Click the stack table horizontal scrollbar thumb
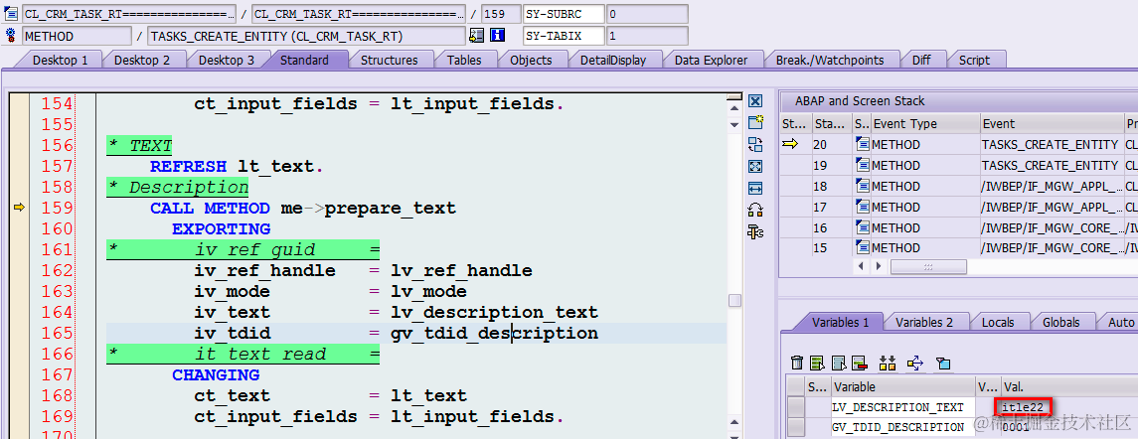The image size is (1138, 439). [928, 267]
